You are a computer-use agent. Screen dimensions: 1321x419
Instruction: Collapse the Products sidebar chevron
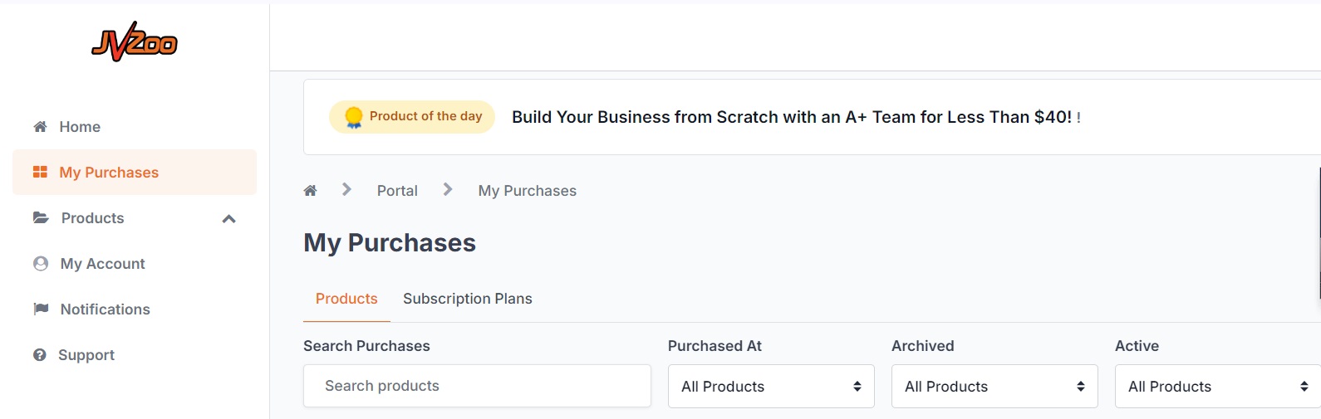pos(229,218)
